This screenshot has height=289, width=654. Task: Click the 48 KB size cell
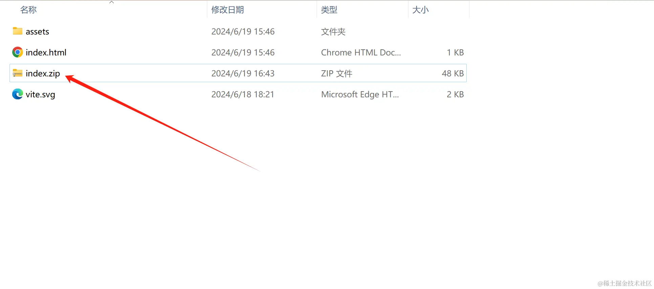[452, 73]
